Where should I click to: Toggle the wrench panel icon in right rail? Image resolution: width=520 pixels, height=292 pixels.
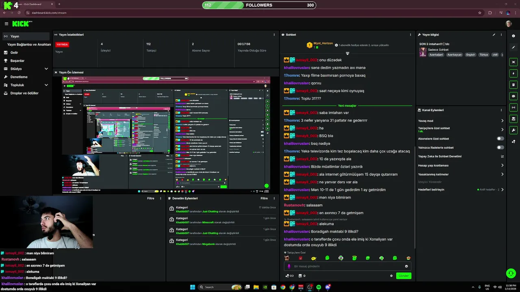tap(513, 130)
